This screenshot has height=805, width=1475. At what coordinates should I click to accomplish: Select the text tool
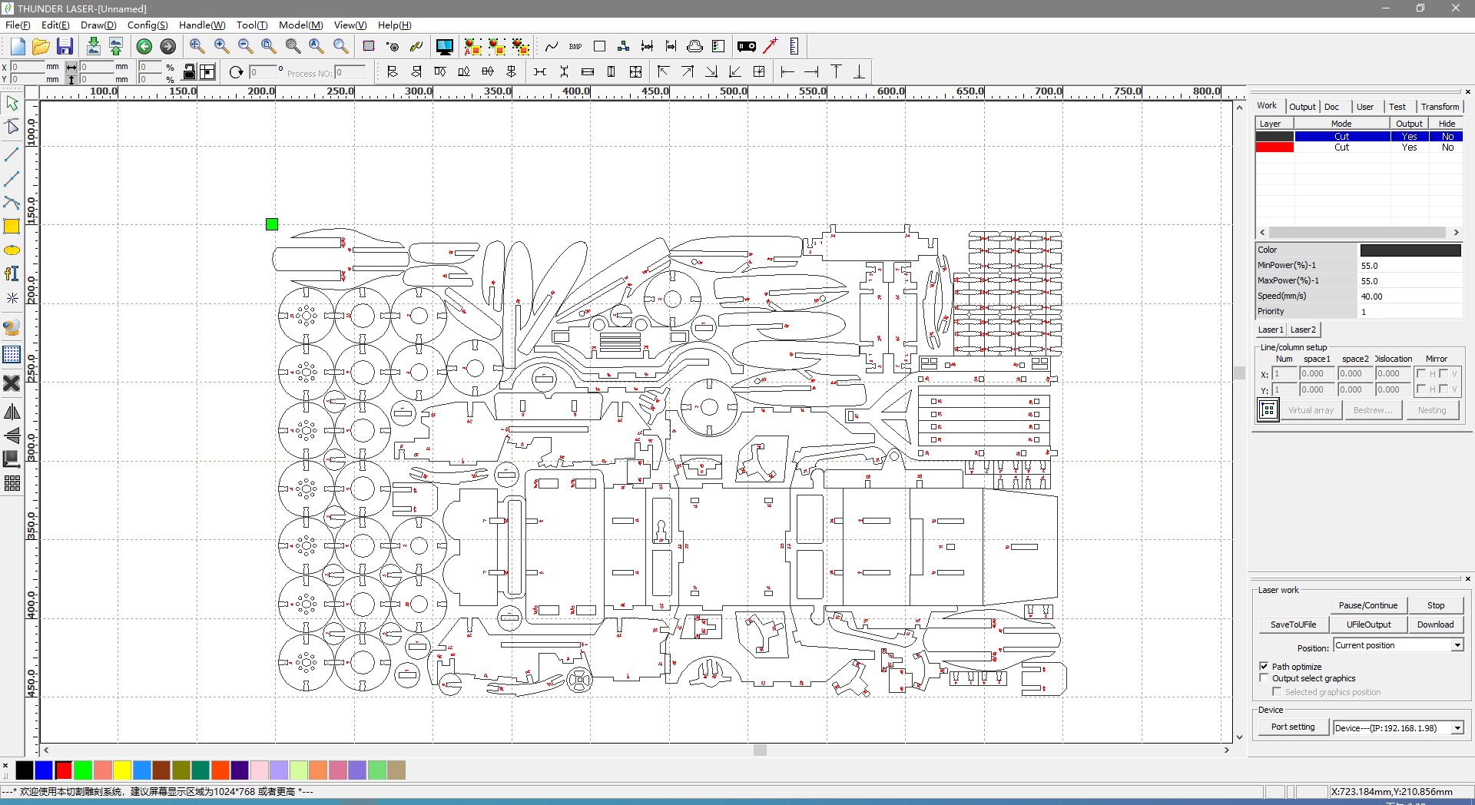(x=12, y=273)
